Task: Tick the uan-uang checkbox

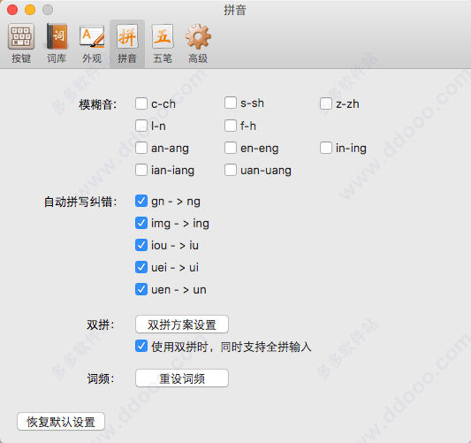Action: pyautogui.click(x=231, y=170)
